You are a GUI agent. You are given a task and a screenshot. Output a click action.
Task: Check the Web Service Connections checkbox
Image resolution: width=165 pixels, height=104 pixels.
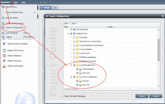(74, 41)
